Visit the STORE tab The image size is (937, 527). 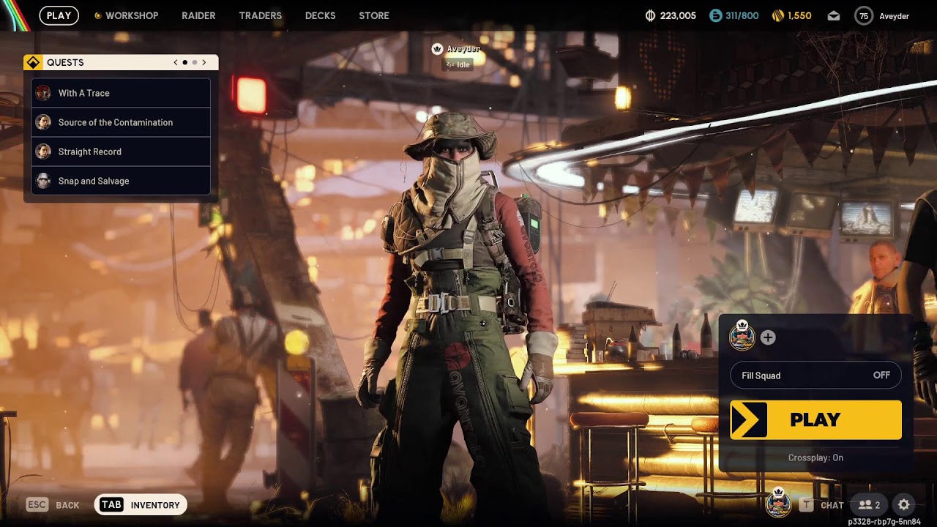(374, 15)
